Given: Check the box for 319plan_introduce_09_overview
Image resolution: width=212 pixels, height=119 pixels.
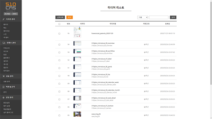Looking at the screenshot, I should pyautogui.click(x=59, y=45).
